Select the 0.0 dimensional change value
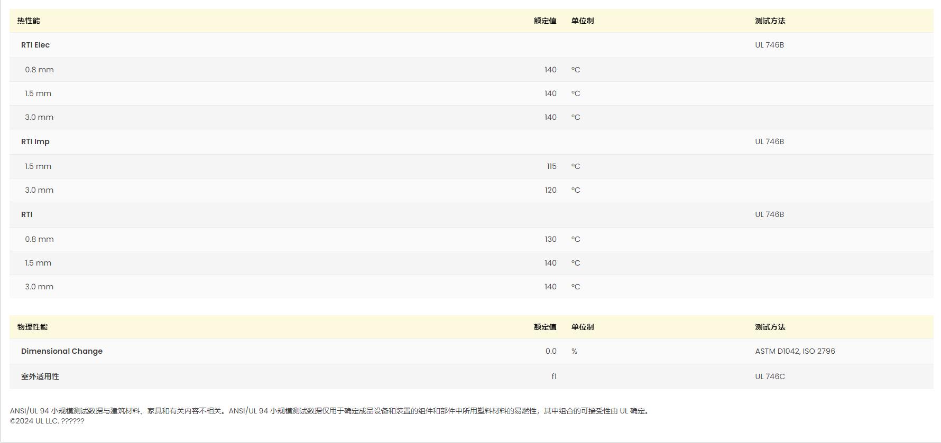941x443 pixels. pos(550,351)
